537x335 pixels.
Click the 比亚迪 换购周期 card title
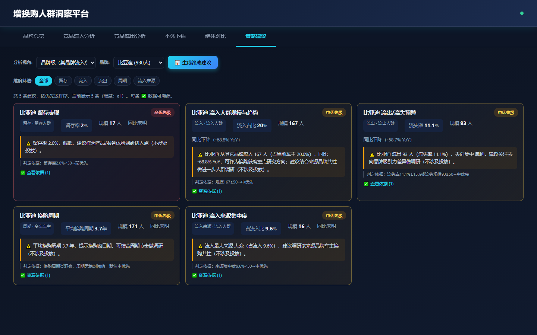[40, 216]
